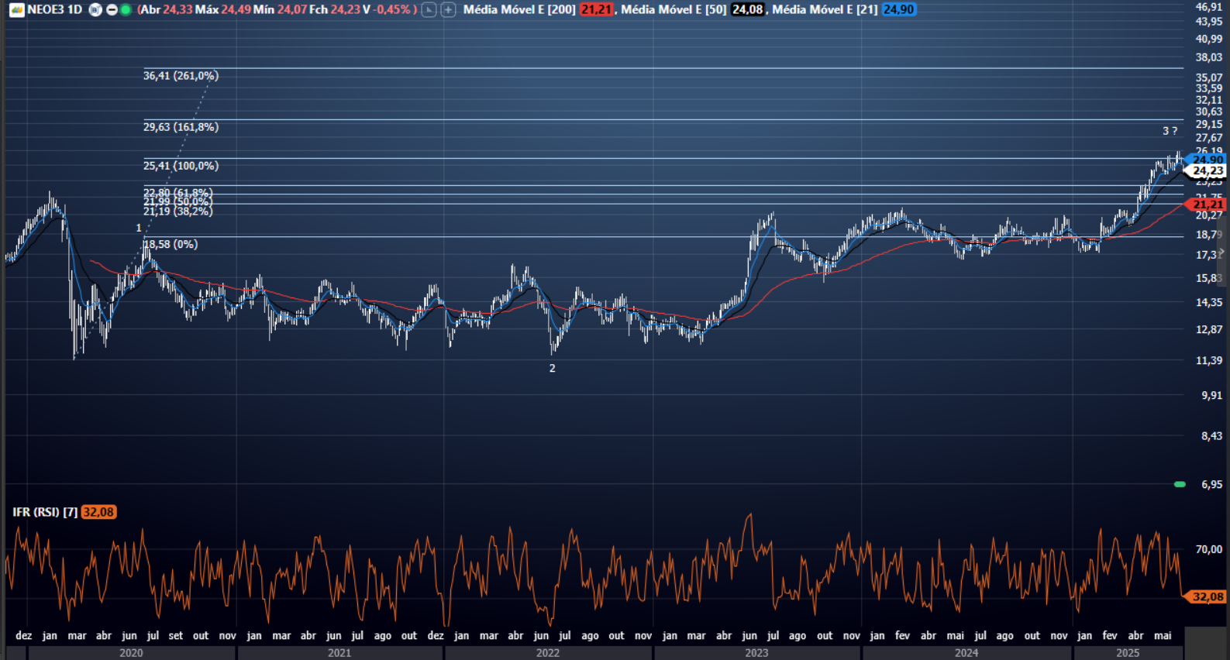Image resolution: width=1230 pixels, height=660 pixels.
Task: Click the 2020 year label on timeline
Action: (131, 653)
